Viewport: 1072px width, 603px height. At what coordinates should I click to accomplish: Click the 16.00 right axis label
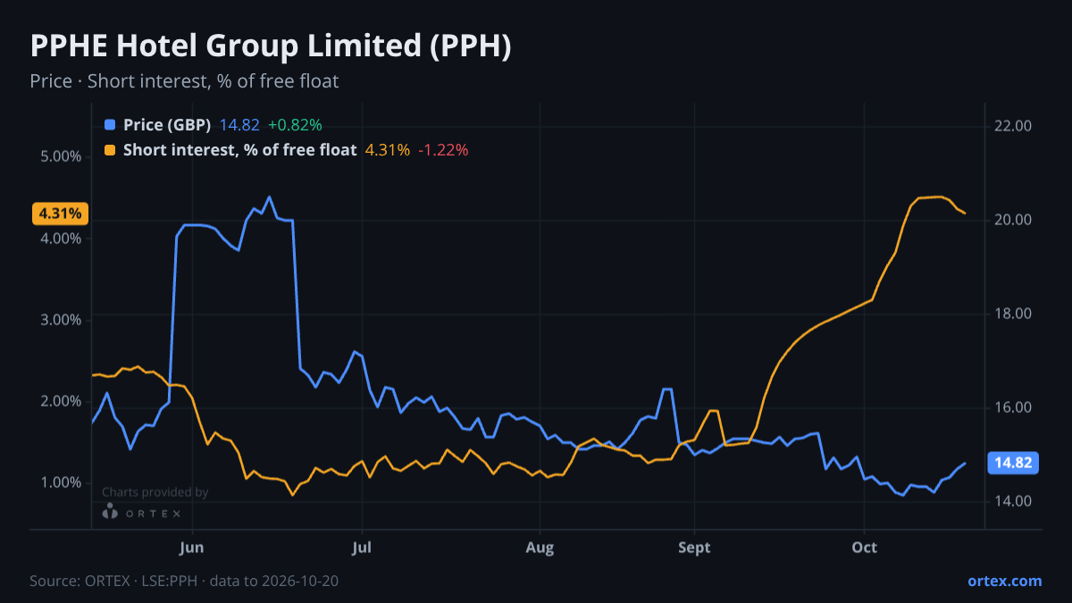[1014, 407]
